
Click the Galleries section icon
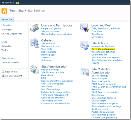(x=34, y=43)
